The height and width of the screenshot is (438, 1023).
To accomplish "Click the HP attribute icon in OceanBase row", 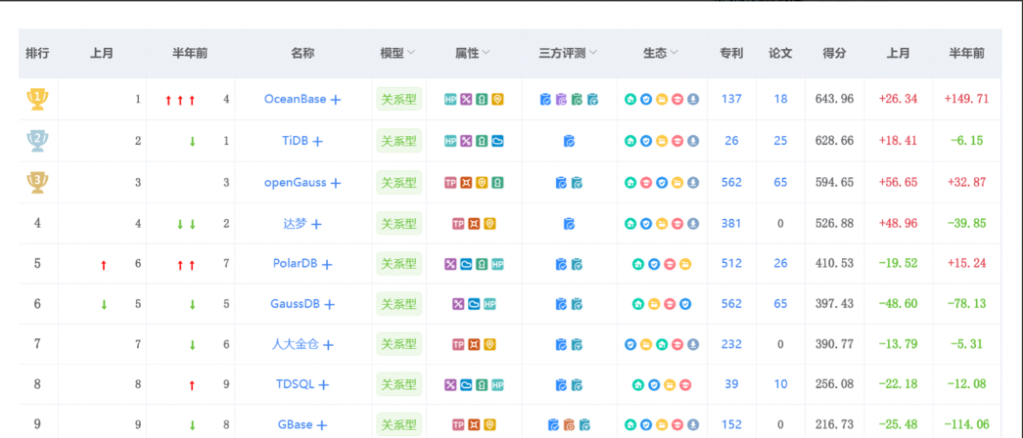I will coord(450,99).
